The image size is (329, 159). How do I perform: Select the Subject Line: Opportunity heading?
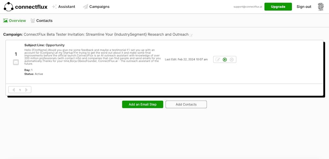[x=44, y=45]
